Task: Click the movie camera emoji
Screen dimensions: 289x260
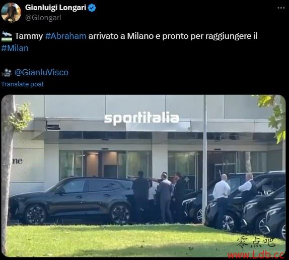Action: click(x=7, y=72)
